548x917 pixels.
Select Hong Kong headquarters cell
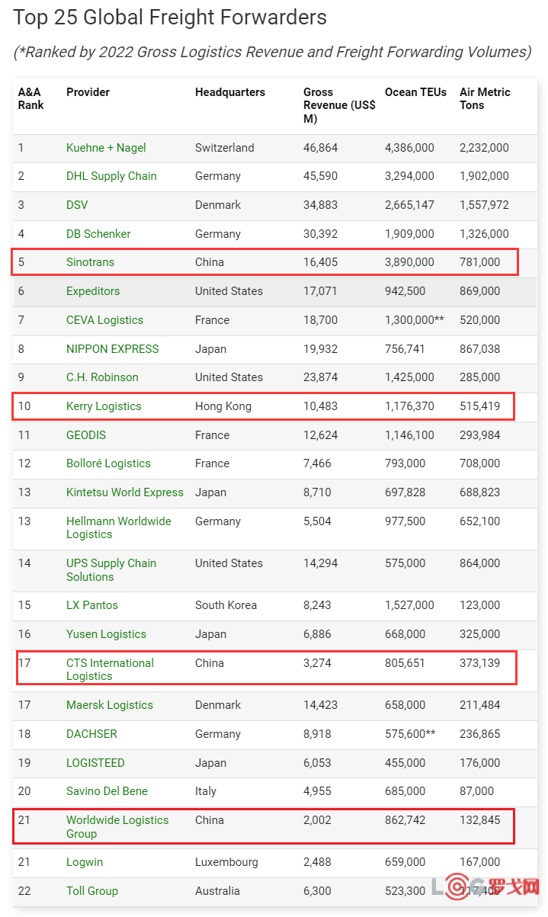tap(223, 406)
